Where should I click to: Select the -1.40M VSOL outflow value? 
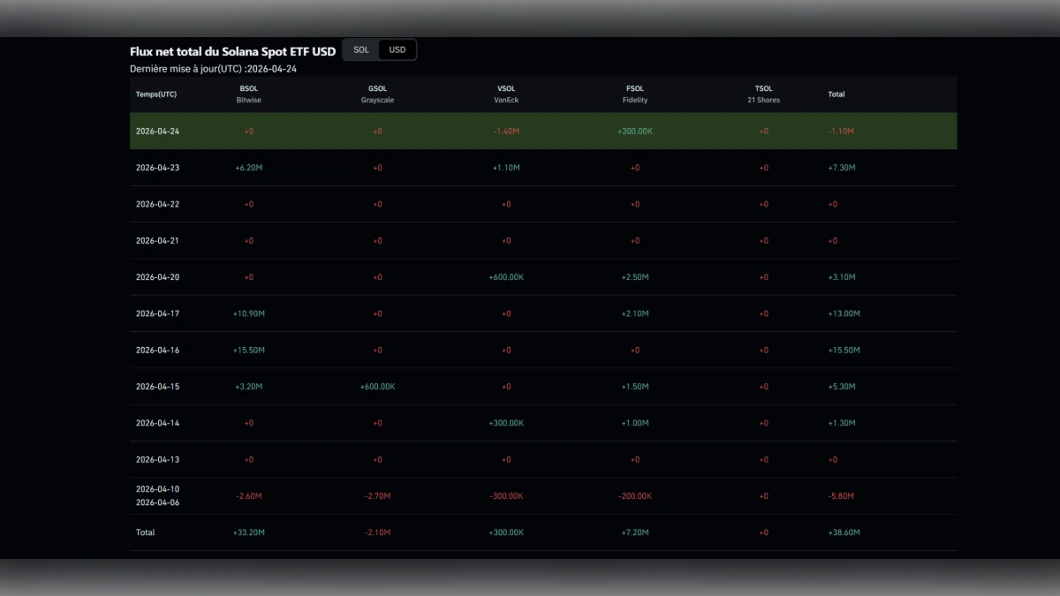point(506,132)
